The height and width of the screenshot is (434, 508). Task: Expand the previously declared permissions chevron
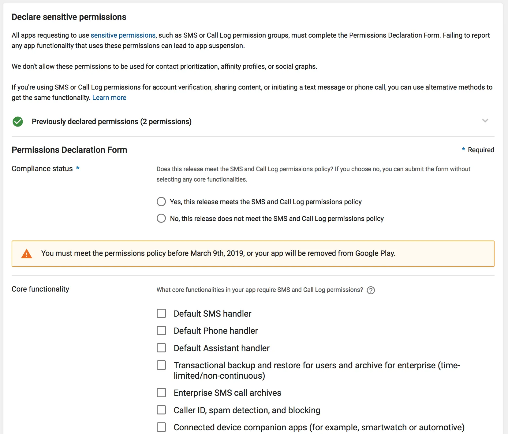[485, 121]
